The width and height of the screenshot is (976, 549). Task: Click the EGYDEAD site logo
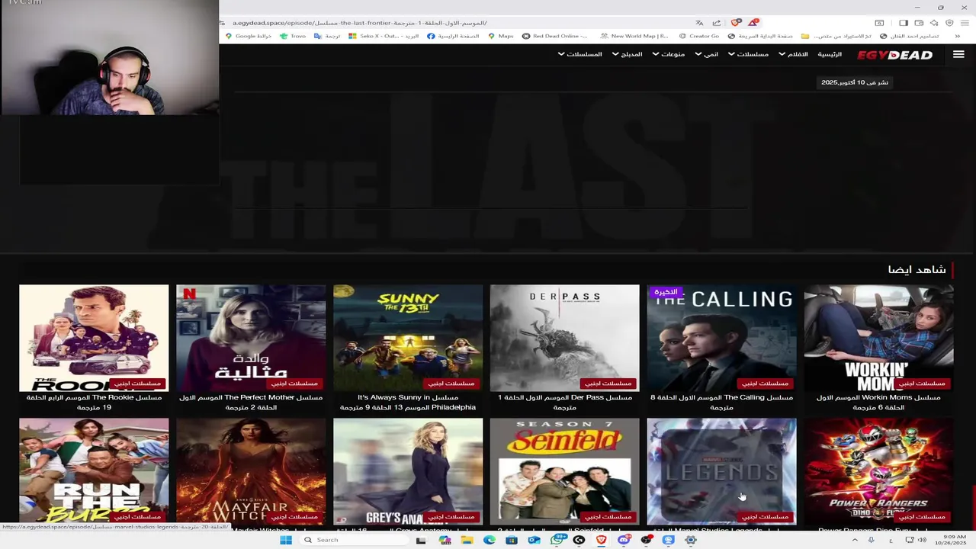click(894, 55)
